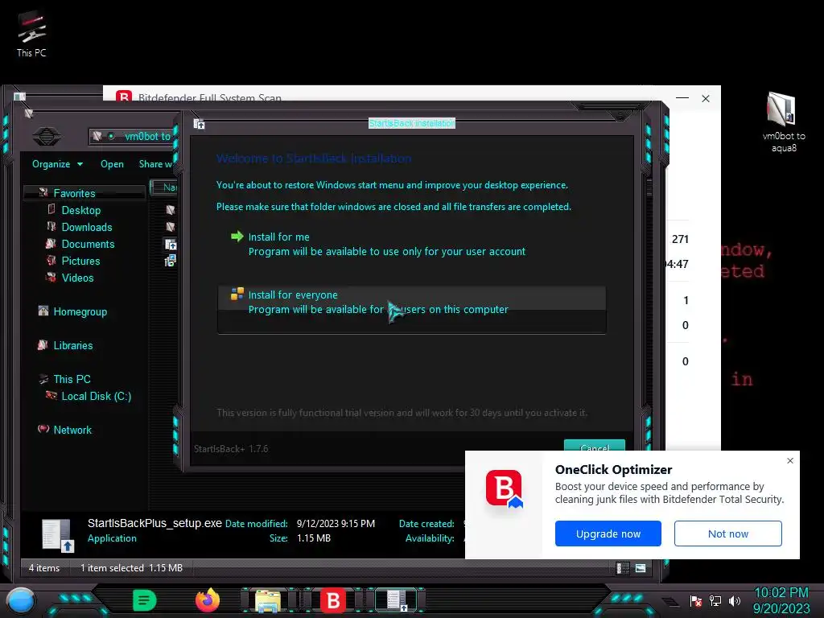Viewport: 824px width, 618px height.
Task: Click Open in Explorer toolbar
Action: click(112, 164)
